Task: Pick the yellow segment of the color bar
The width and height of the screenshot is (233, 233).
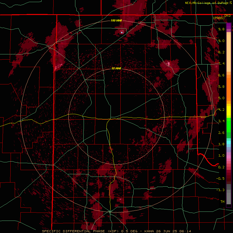Action: coord(229,111)
